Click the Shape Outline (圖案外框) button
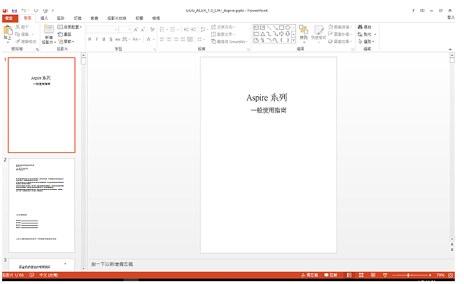Screen dimensions: 464x284 pyautogui.click(x=340, y=34)
